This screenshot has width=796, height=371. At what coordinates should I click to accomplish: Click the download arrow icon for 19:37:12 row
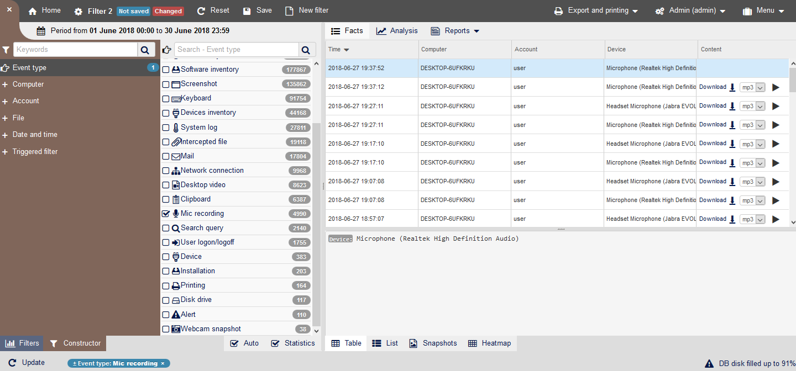[732, 87]
